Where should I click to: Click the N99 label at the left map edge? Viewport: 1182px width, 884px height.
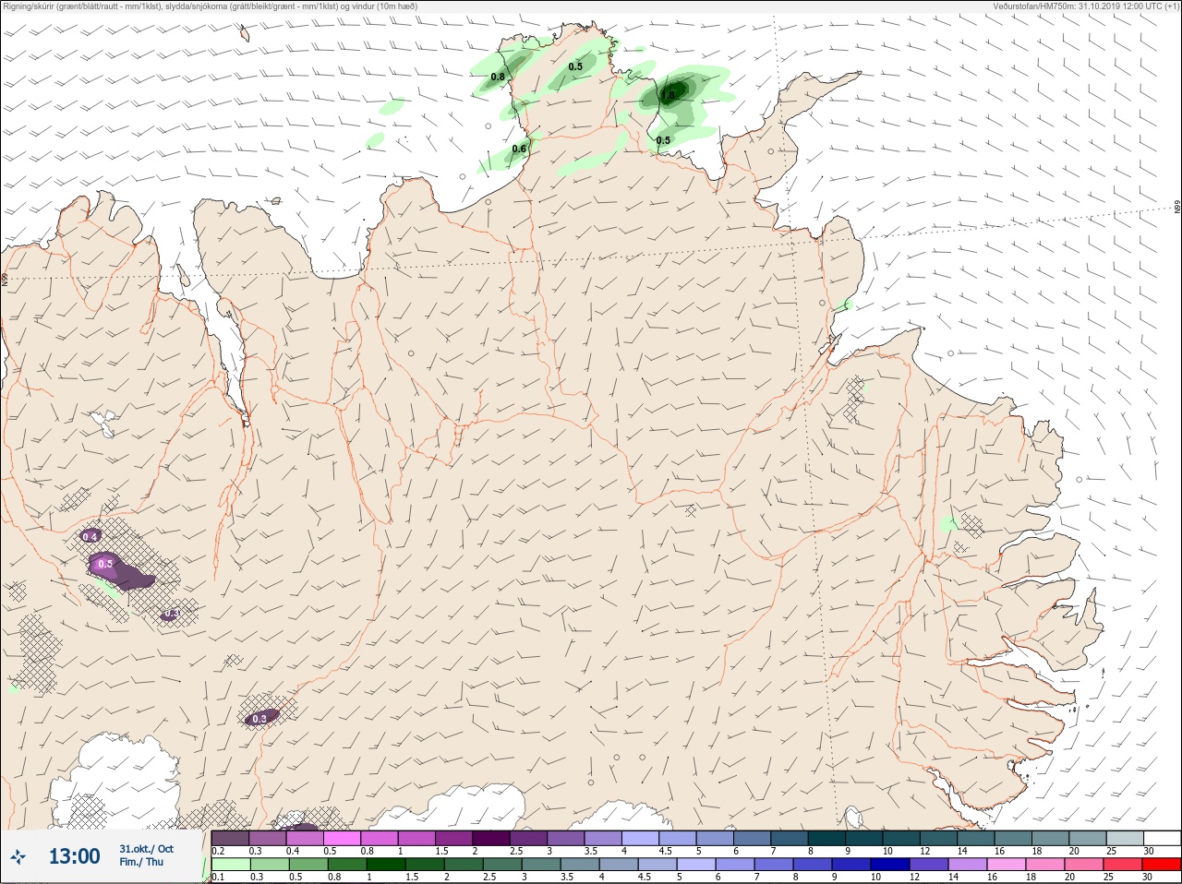(x=5, y=278)
